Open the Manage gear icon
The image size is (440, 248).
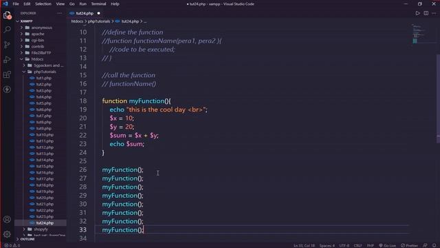(7, 234)
